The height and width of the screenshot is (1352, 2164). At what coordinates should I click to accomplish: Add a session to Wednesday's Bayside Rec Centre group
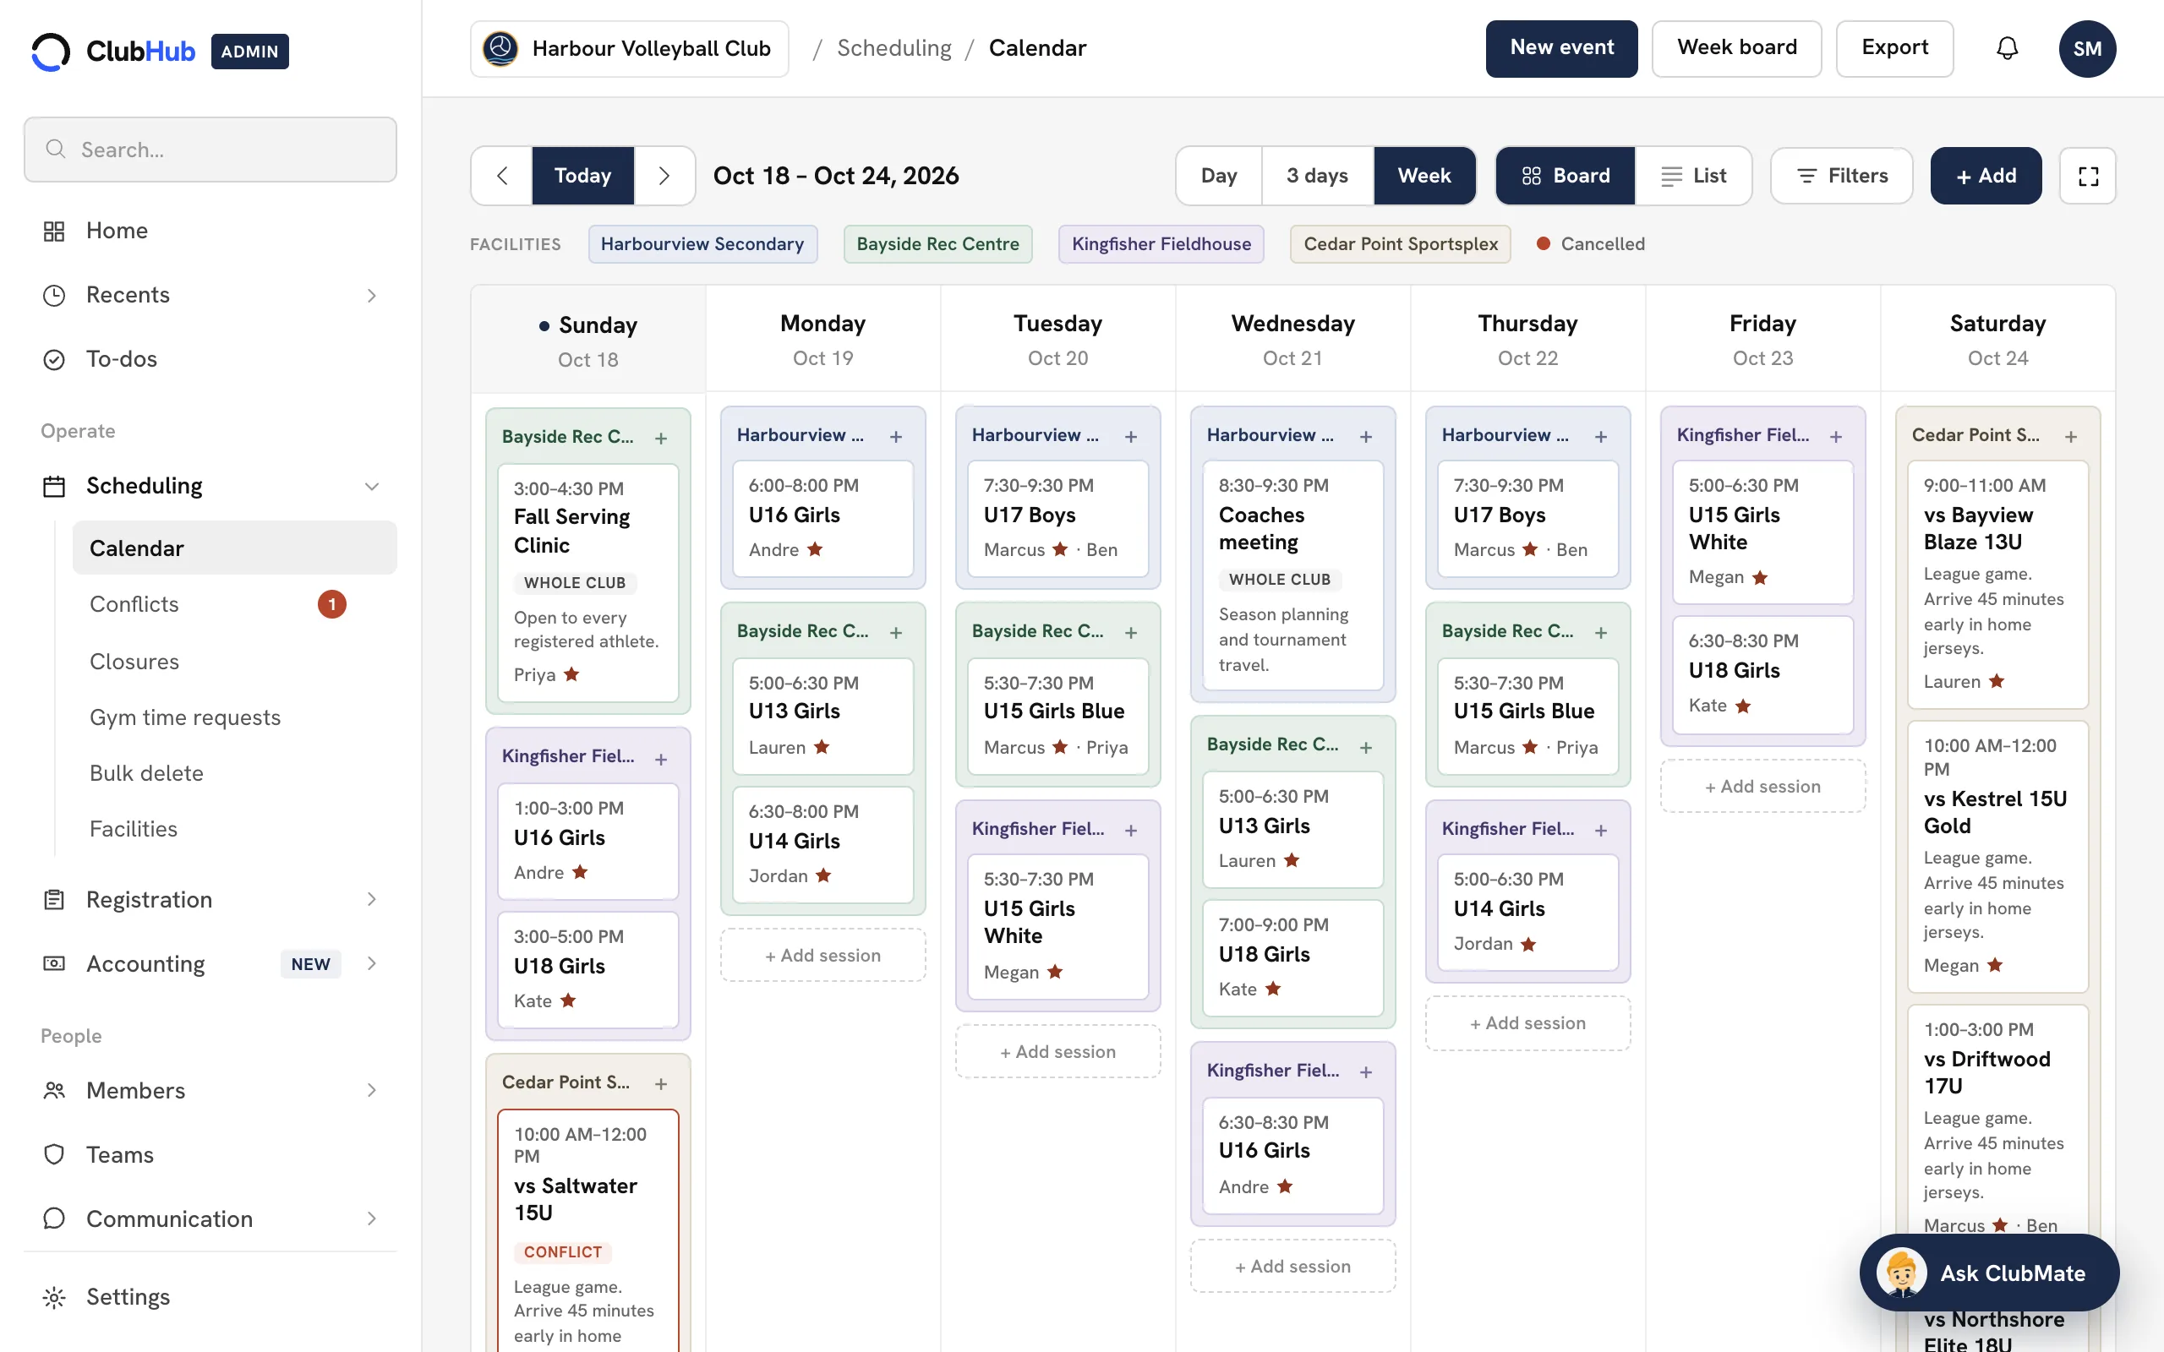(x=1366, y=748)
